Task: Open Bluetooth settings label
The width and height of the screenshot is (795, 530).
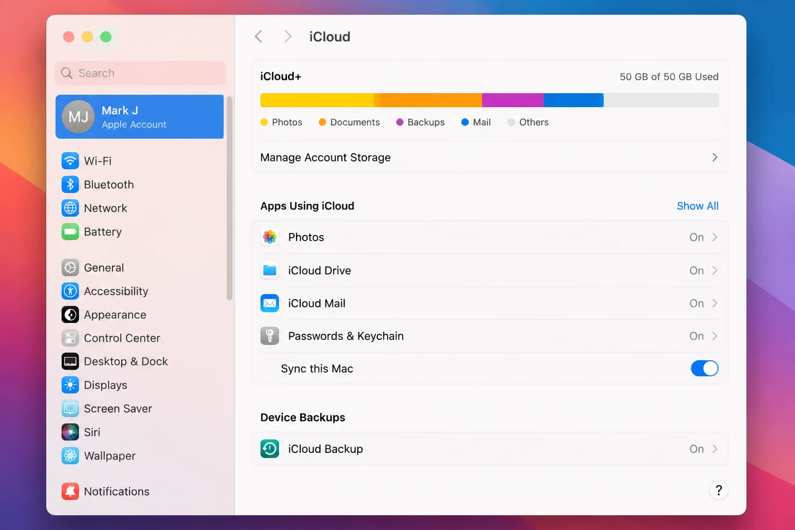Action: point(109,184)
